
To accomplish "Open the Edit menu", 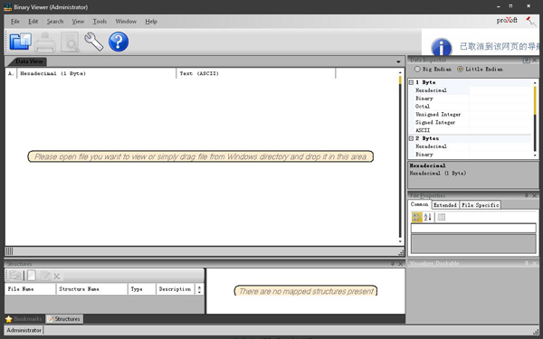I will pyautogui.click(x=33, y=21).
